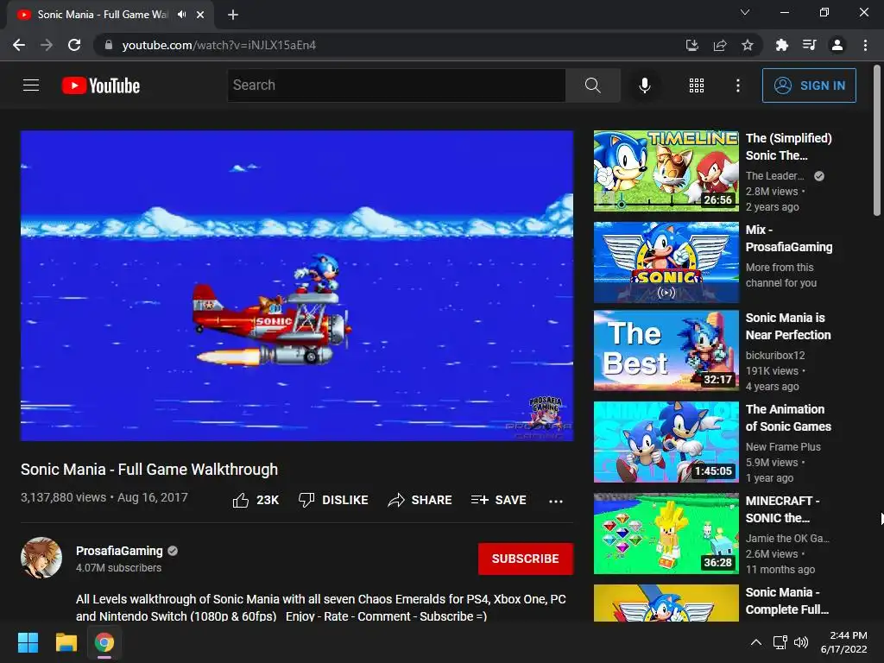Open Mix - ProsafiaGaming playlist thumbnail

pyautogui.click(x=666, y=262)
